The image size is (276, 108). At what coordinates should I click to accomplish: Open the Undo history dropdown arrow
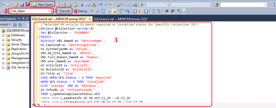(x=105, y=5)
